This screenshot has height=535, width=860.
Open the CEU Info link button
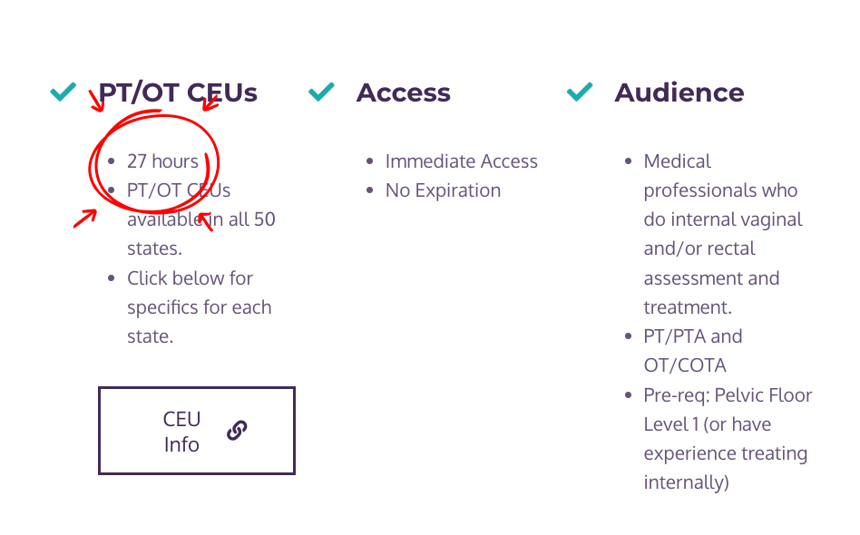coord(196,431)
